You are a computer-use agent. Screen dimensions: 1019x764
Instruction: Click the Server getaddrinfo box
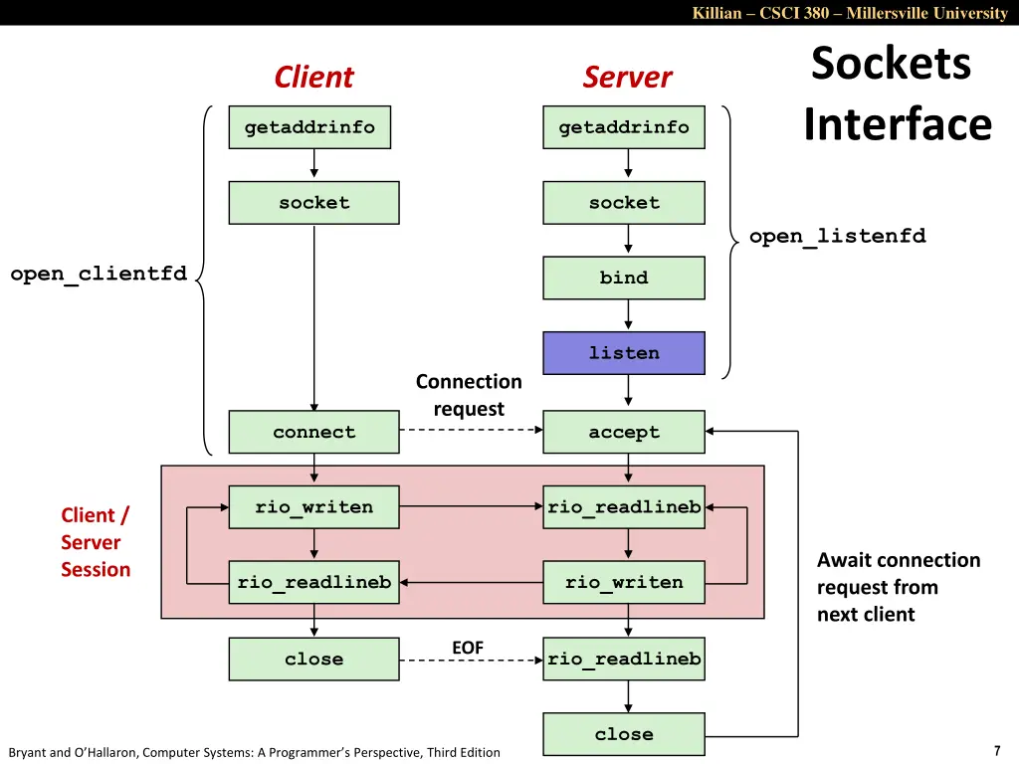(x=624, y=127)
